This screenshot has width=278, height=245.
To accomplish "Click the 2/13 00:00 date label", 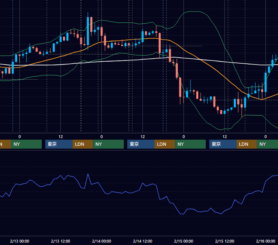I will pos(20,241).
